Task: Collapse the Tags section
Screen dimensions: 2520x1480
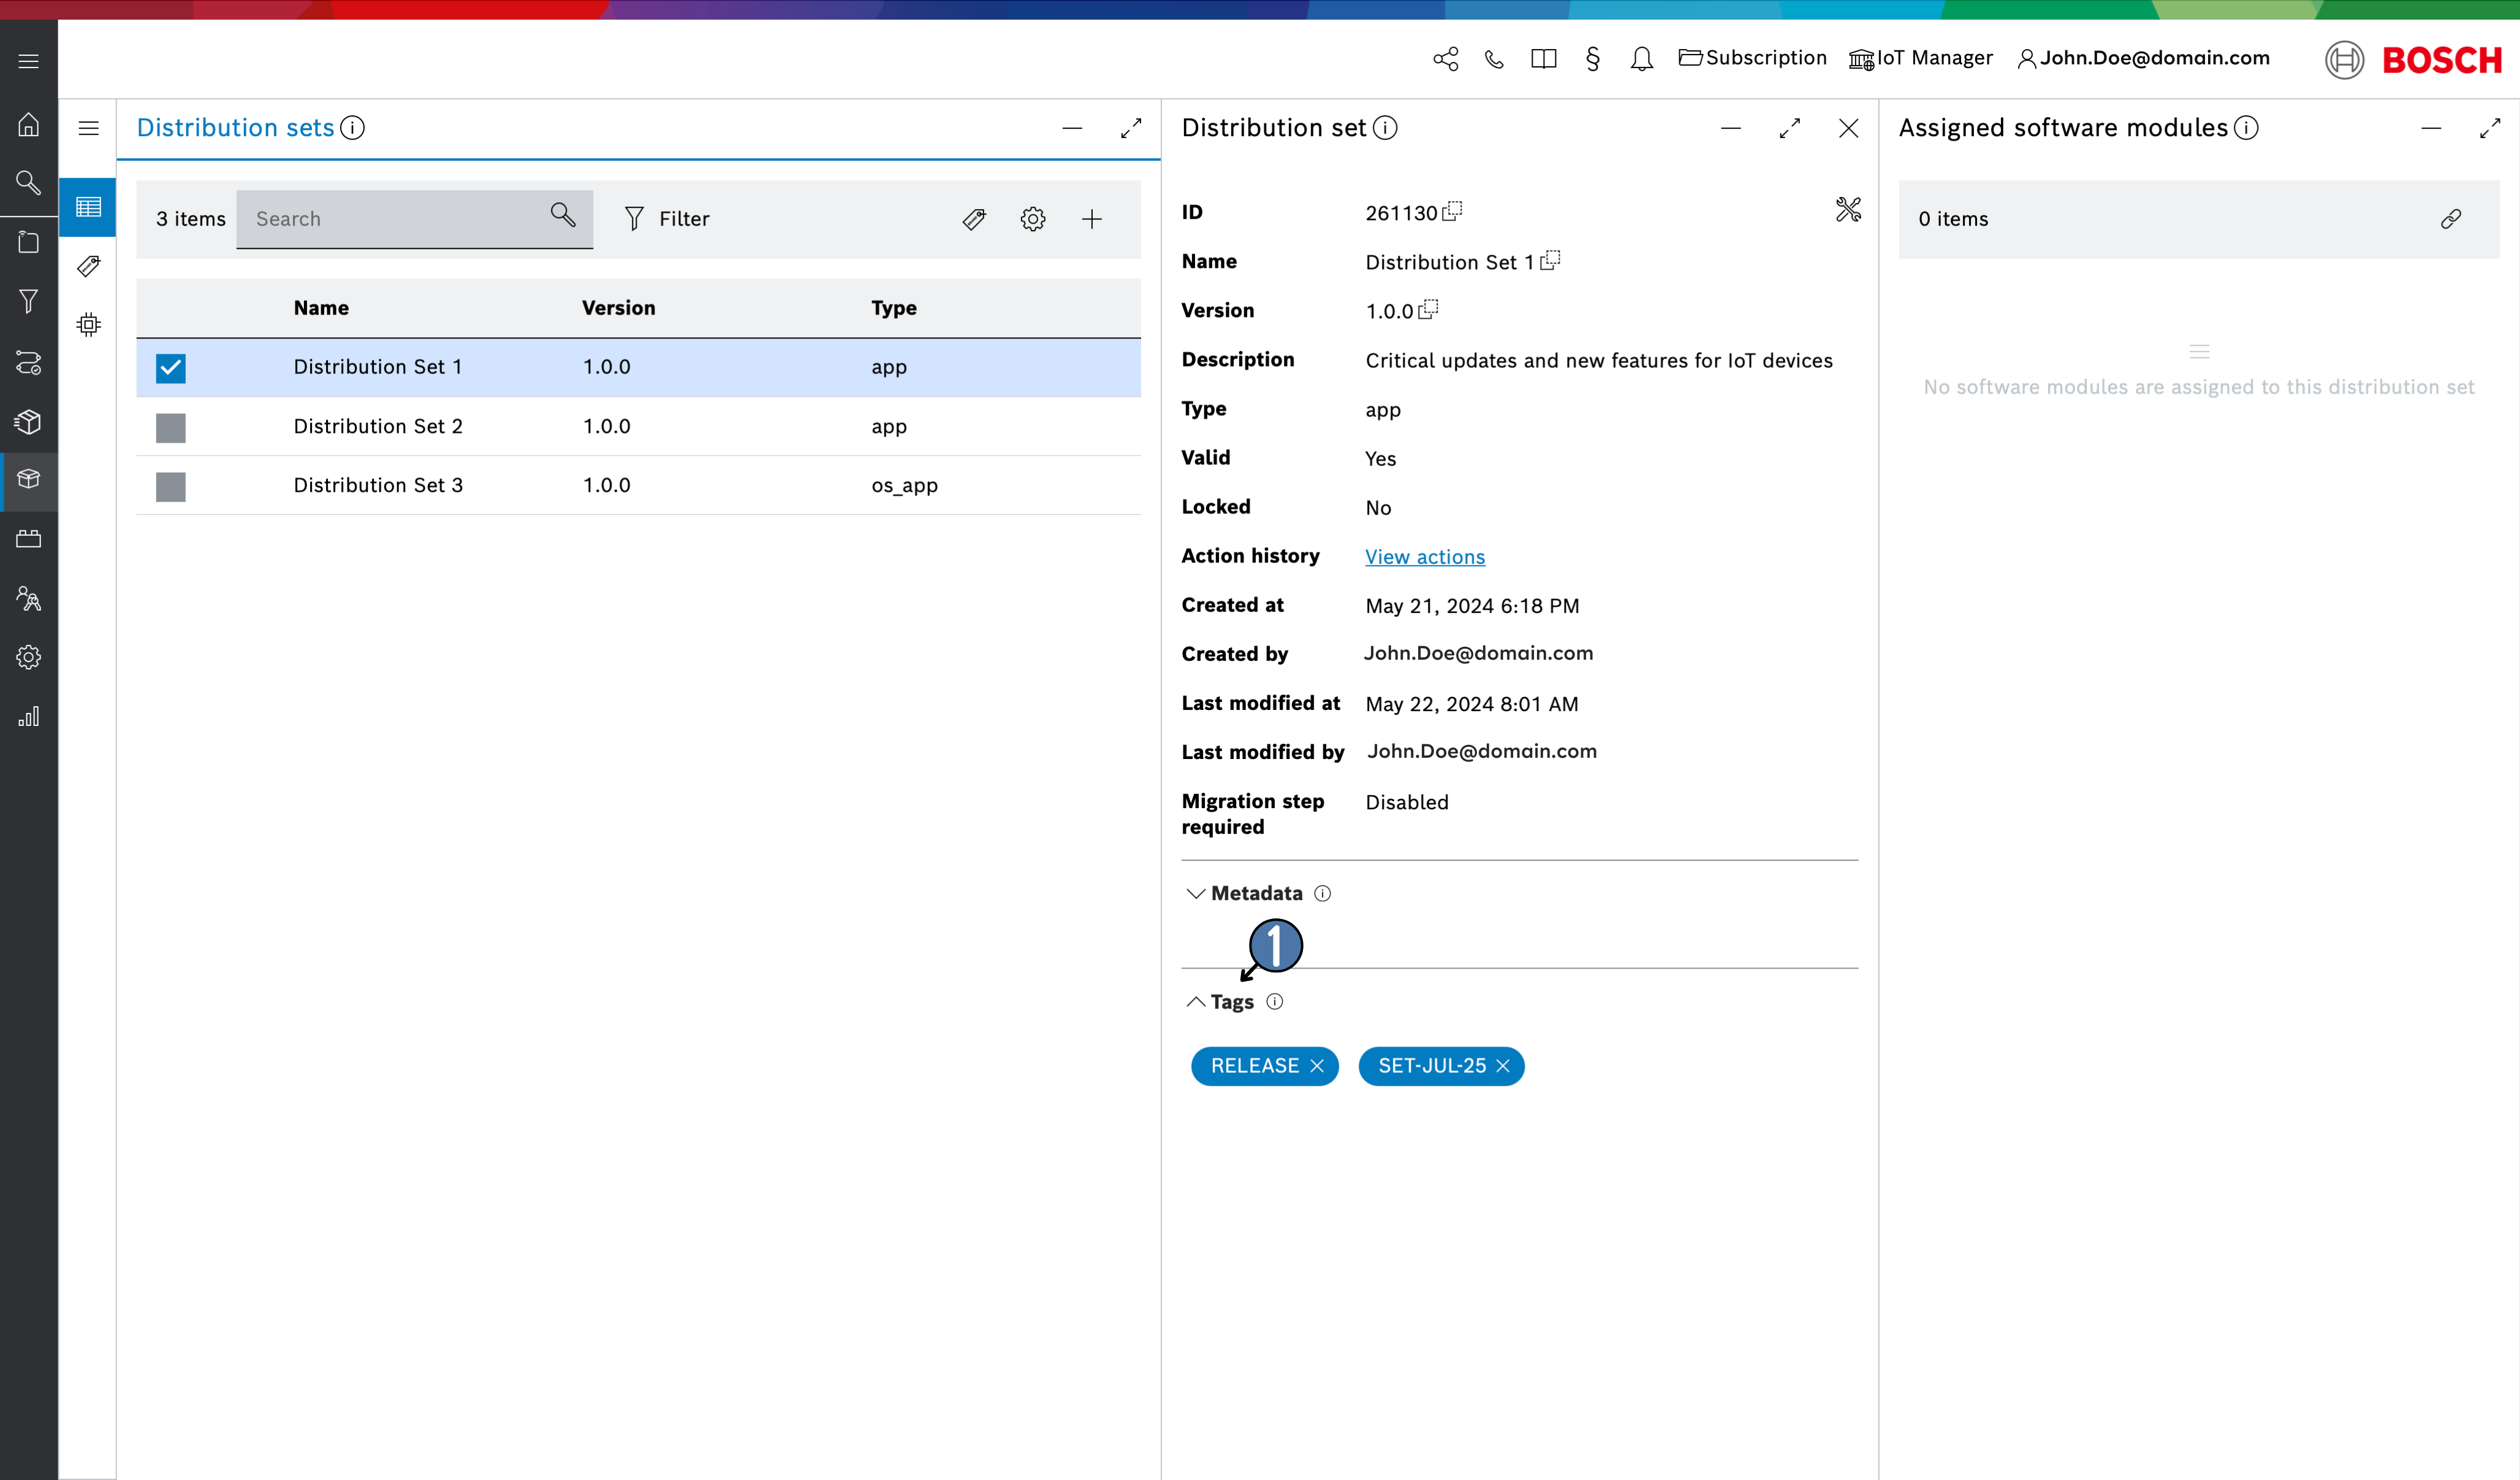Action: click(1196, 1002)
